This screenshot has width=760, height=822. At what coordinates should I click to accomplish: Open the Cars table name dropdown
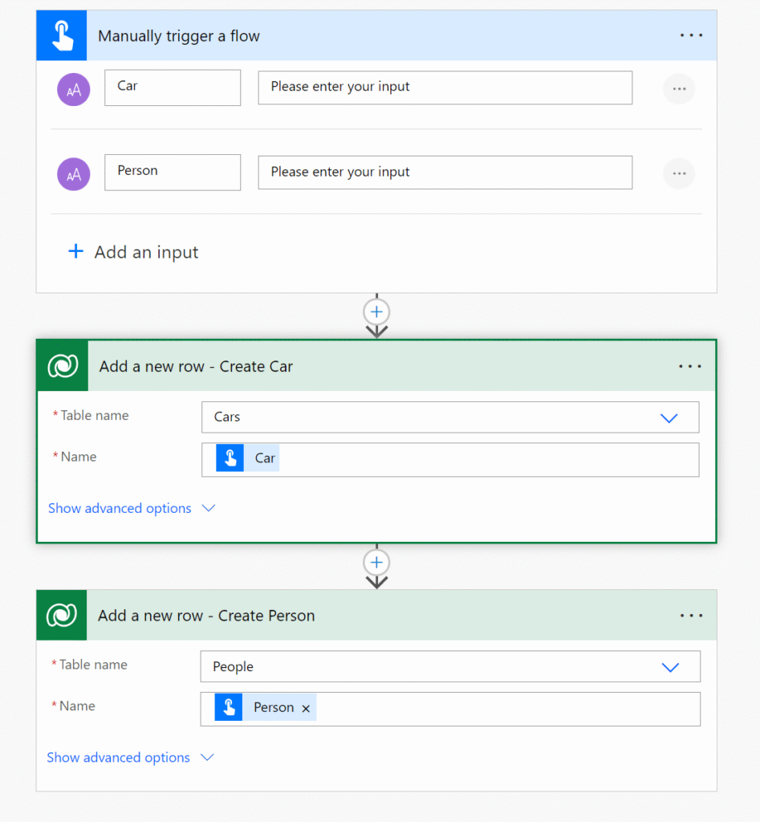pyautogui.click(x=669, y=417)
